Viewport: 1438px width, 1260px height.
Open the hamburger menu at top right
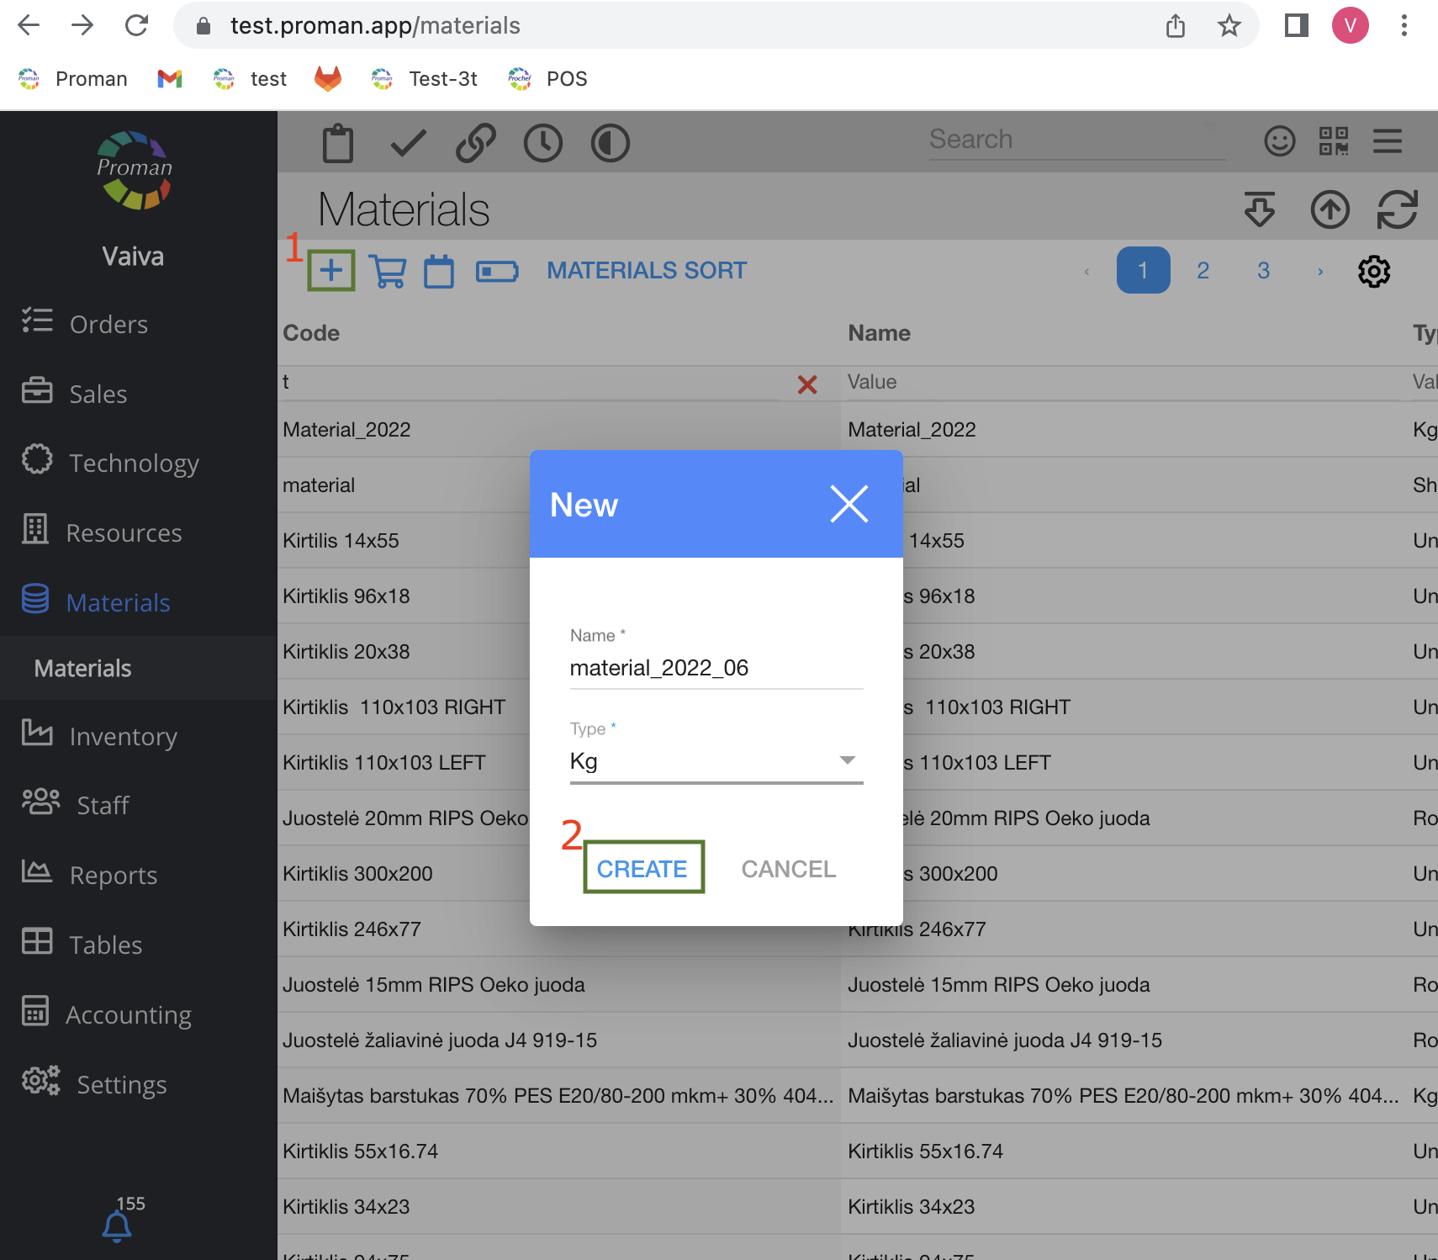coord(1387,140)
